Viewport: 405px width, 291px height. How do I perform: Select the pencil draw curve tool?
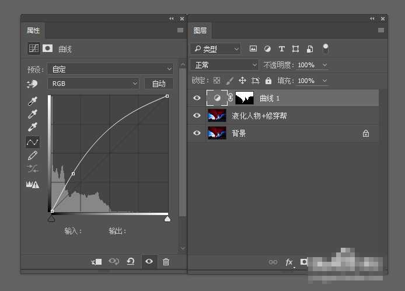pyautogui.click(x=33, y=155)
